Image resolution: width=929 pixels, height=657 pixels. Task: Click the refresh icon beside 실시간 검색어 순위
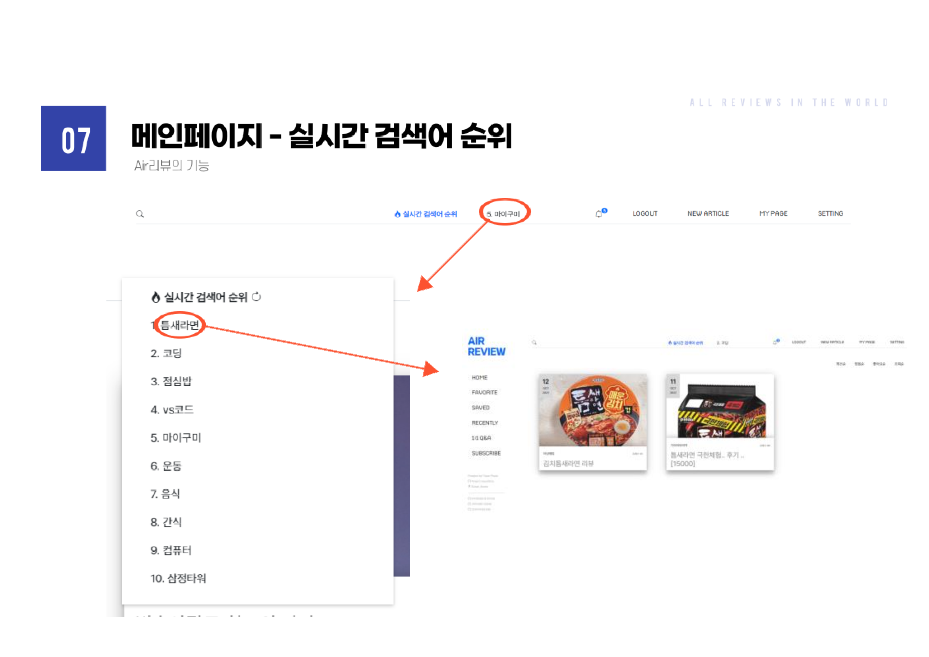click(x=256, y=297)
